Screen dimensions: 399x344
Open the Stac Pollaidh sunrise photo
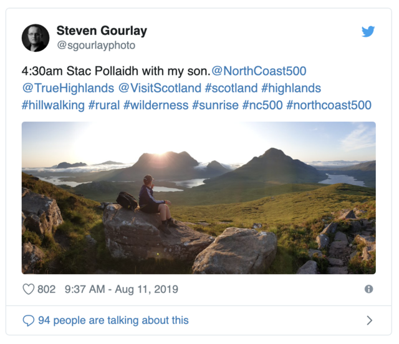click(x=198, y=197)
